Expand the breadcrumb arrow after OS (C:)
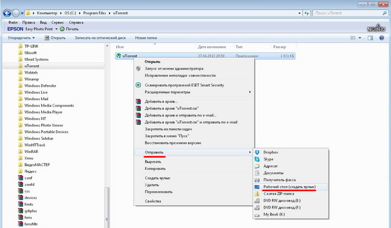The width and height of the screenshot is (391, 228). [x=79, y=13]
